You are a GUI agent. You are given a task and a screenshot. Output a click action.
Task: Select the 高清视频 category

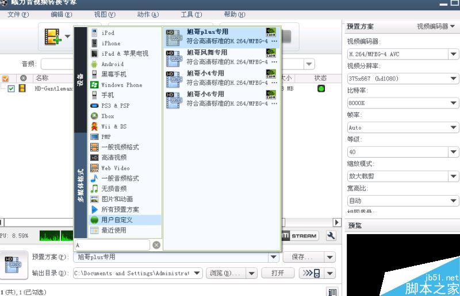(x=125, y=158)
